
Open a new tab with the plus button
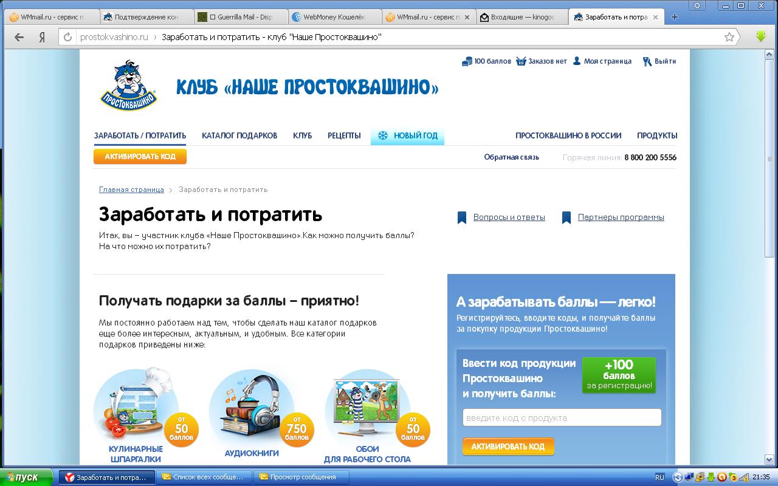coord(674,17)
